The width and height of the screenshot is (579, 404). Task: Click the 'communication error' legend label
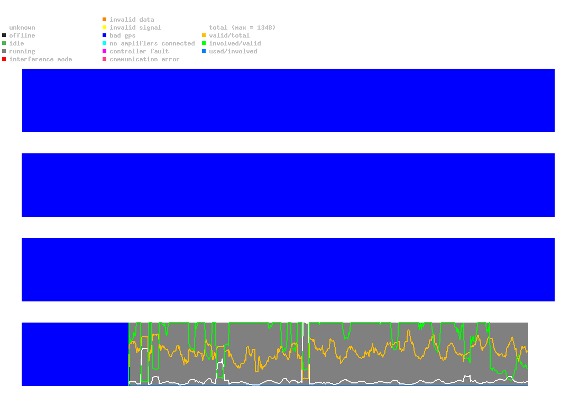pos(145,59)
